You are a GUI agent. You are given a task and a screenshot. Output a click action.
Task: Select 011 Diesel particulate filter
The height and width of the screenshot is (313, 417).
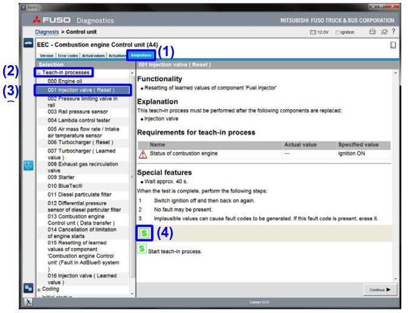point(82,195)
